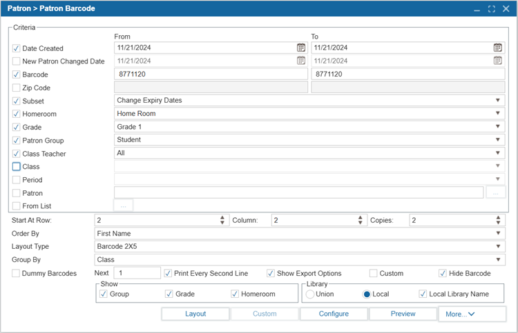Toggle the Barcode criterion checkbox
Viewport: 518px width, 333px height.
click(16, 74)
